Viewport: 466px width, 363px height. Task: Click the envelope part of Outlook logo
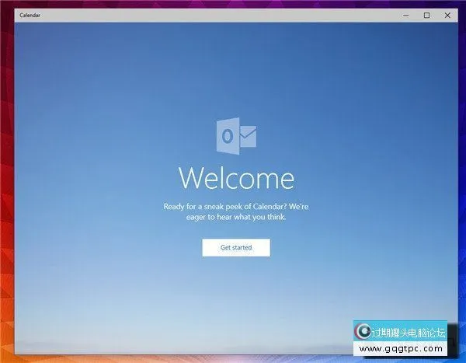point(247,137)
